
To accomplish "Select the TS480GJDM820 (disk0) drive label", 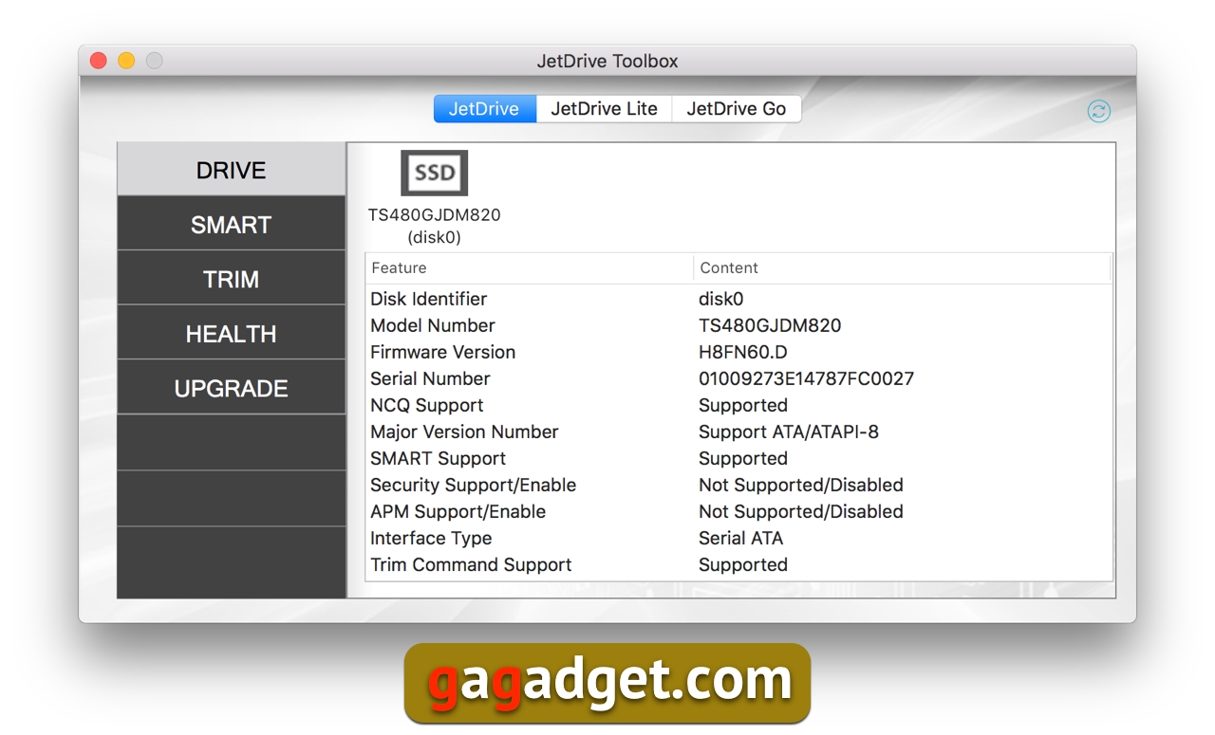I will (434, 226).
